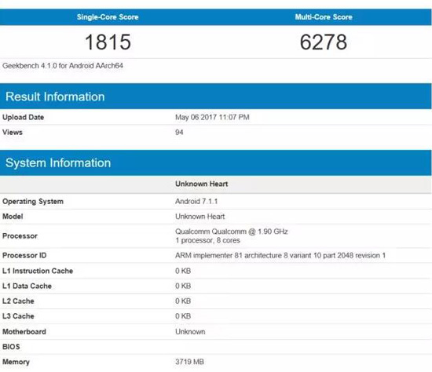The height and width of the screenshot is (372, 432).
Task: Select the 1815 single-core score value
Action: coord(108,42)
